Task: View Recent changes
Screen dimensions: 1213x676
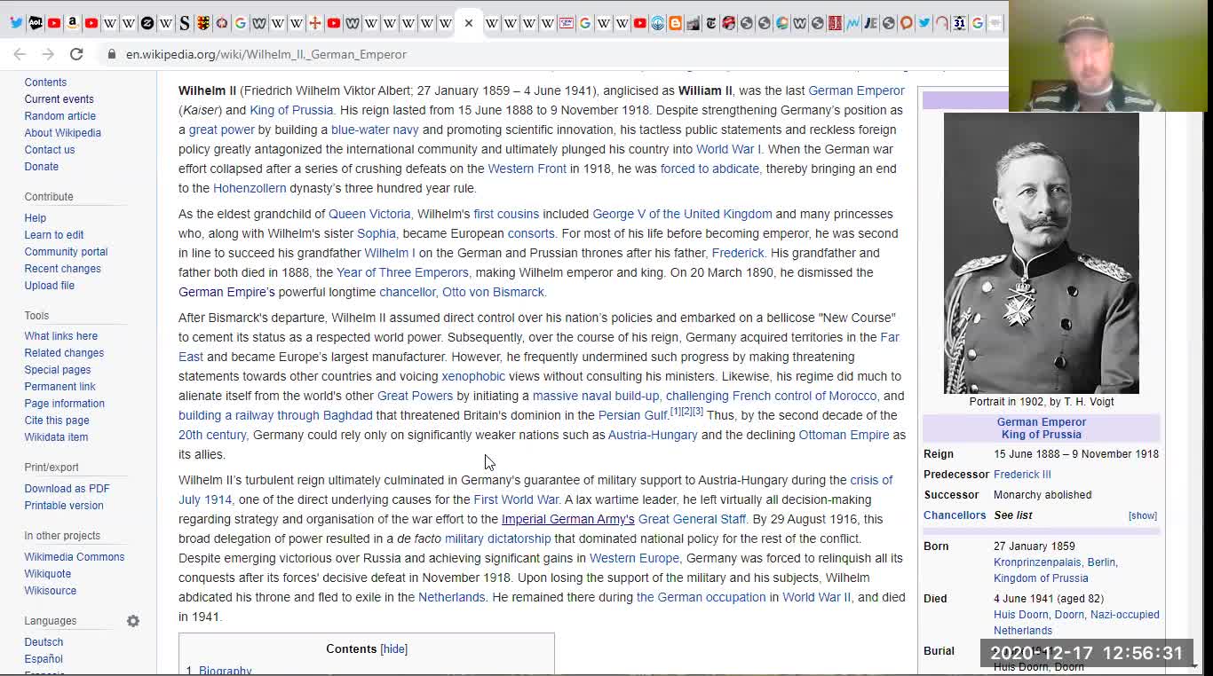Action: tap(62, 269)
